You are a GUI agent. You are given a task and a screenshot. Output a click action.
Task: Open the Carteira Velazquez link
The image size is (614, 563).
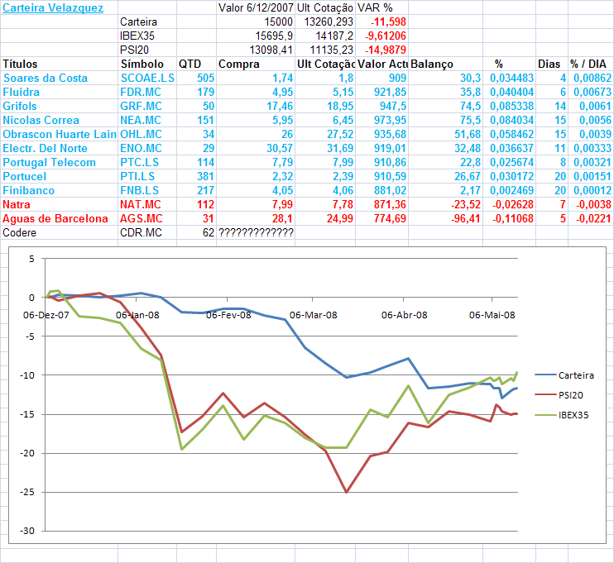(x=53, y=7)
